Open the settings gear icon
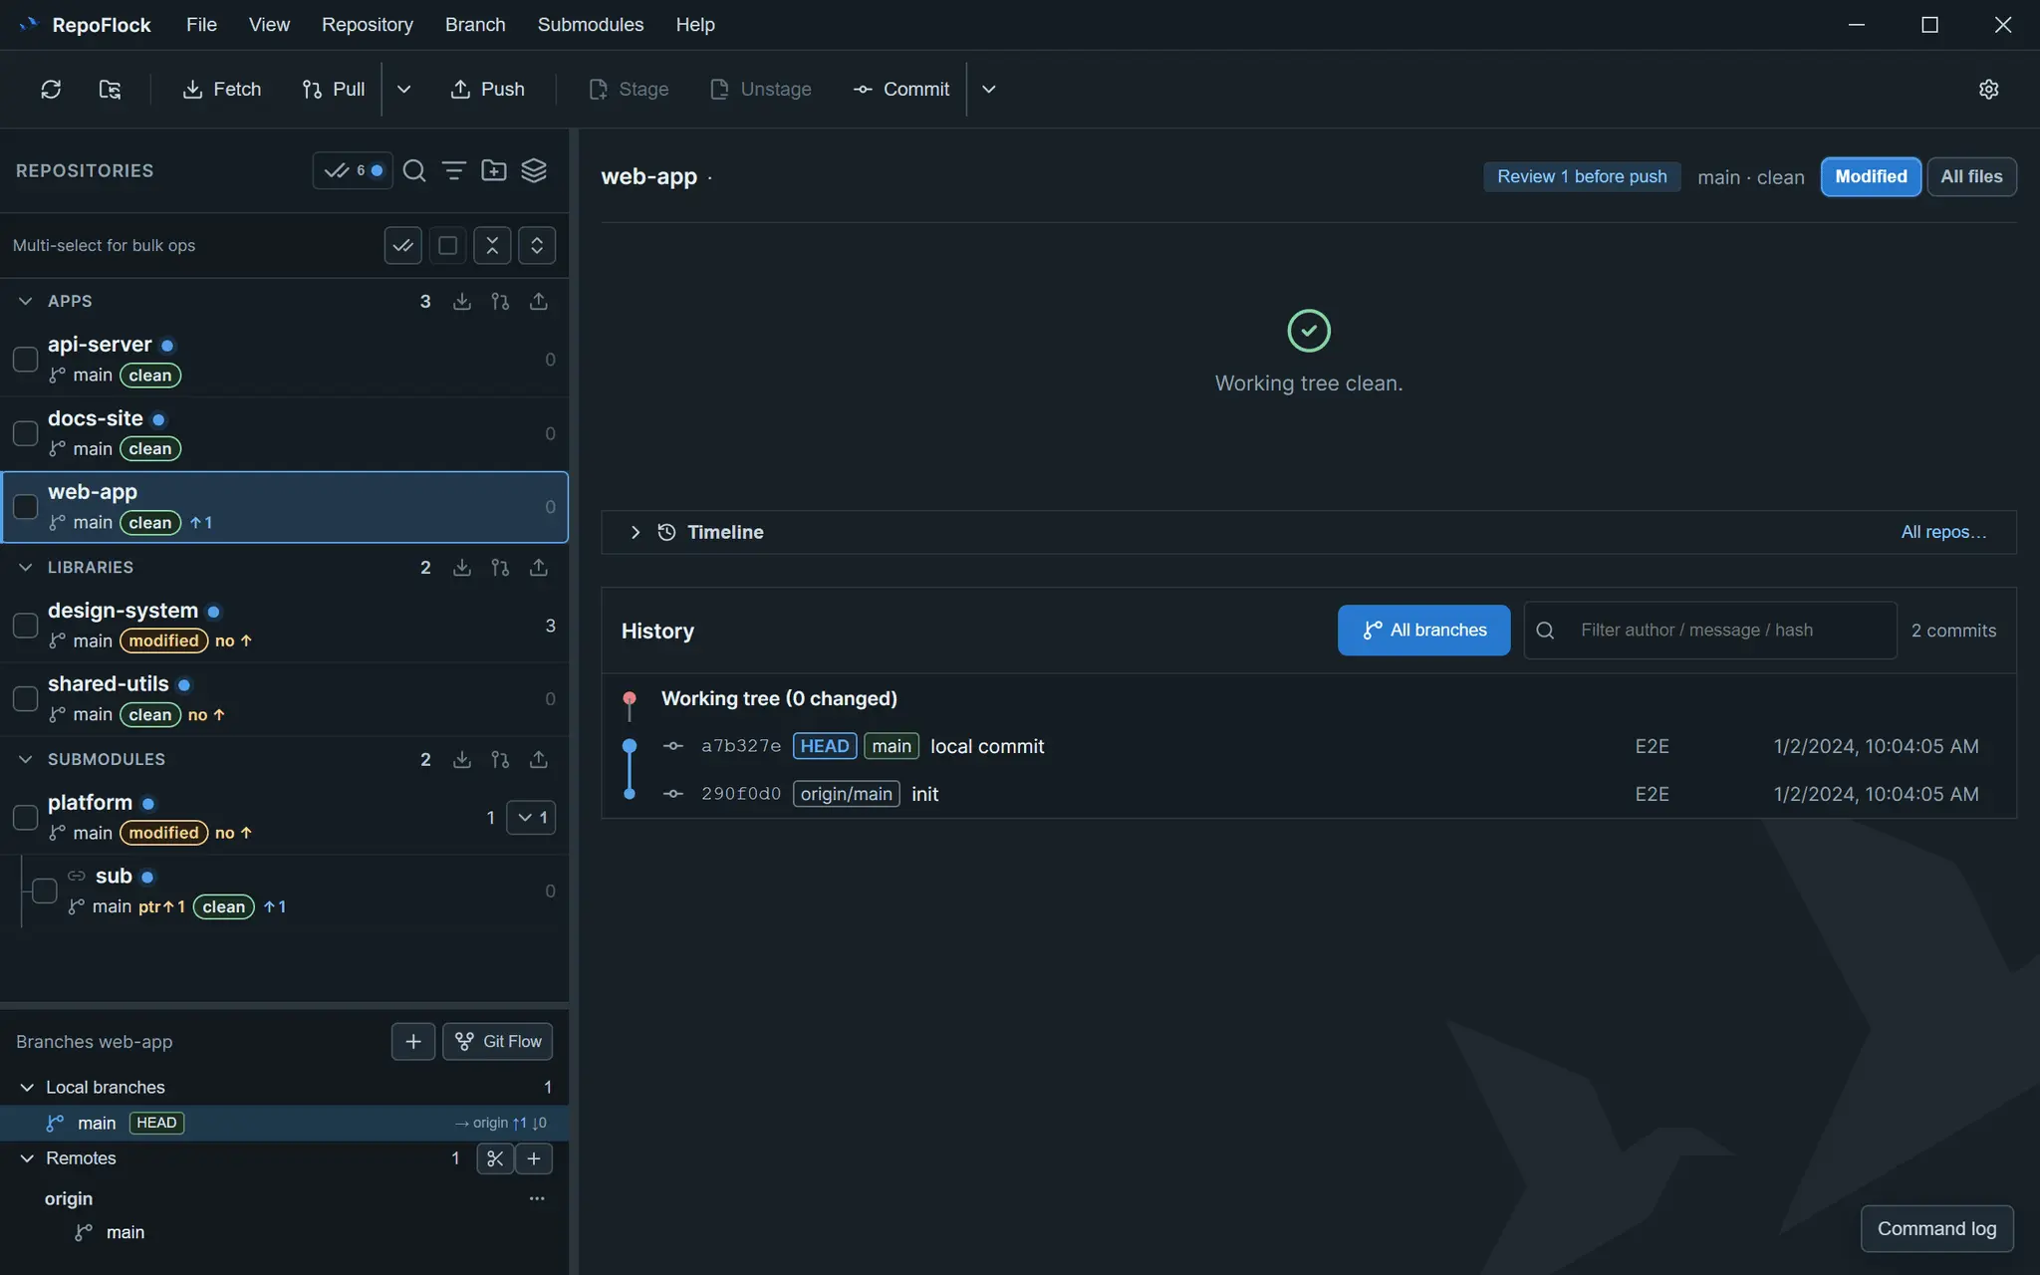 1988,90
